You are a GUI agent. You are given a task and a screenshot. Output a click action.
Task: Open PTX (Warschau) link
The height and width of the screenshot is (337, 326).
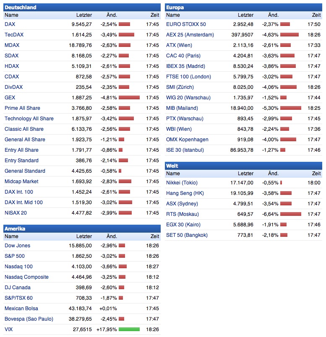click(x=185, y=119)
